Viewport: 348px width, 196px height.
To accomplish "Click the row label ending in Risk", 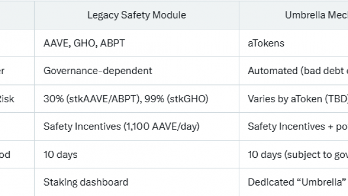I will tap(17, 99).
